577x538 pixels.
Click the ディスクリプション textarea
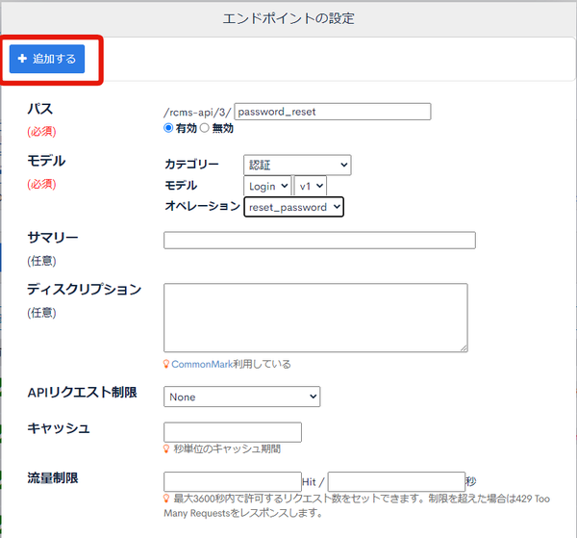coord(315,318)
